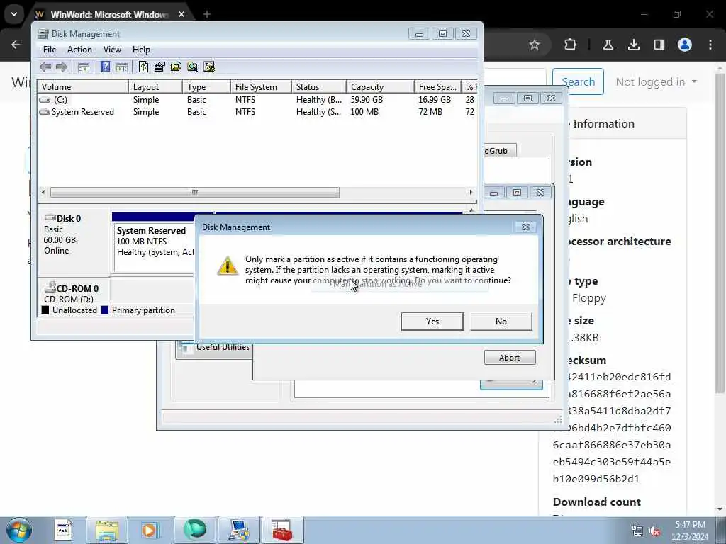The width and height of the screenshot is (726, 544).
Task: Expand the Not logged in dropdown
Action: tap(656, 82)
